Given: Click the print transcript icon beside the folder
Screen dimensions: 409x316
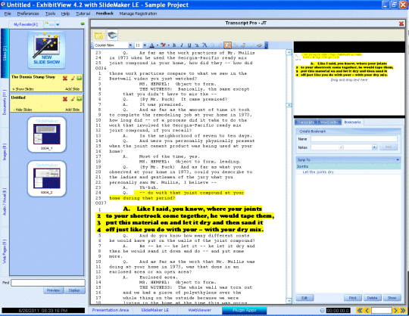Looking at the screenshot, I should pyautogui.click(x=112, y=35).
